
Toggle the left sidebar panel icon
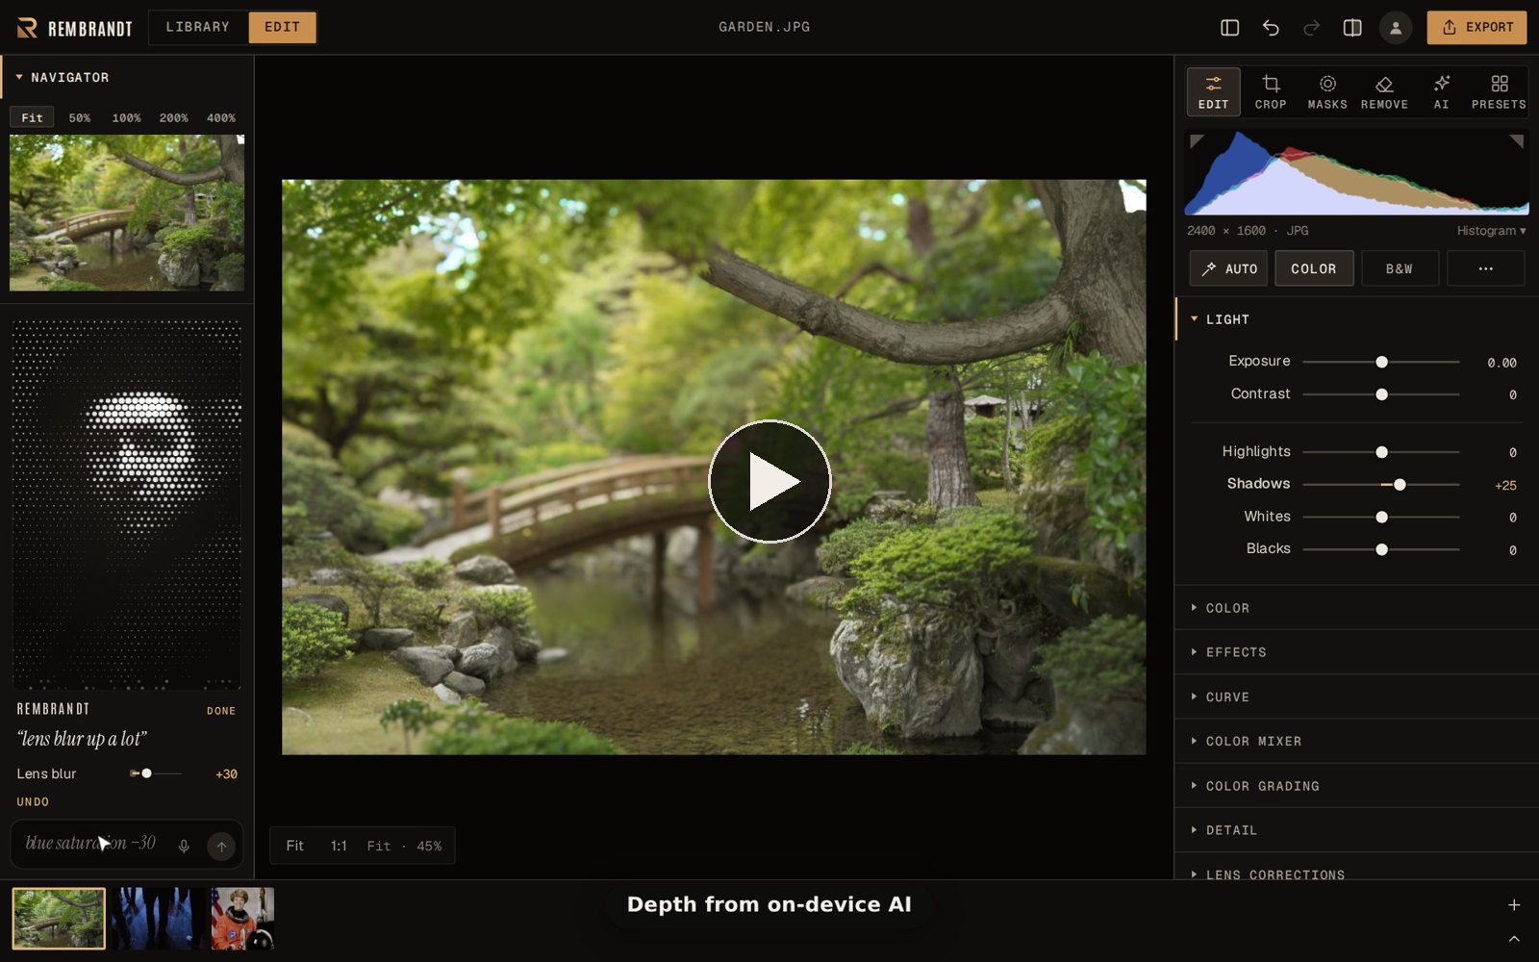(x=1229, y=28)
